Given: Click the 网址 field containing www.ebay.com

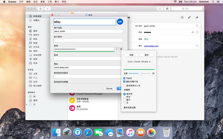Looking at the screenshot, I should click(87, 67).
